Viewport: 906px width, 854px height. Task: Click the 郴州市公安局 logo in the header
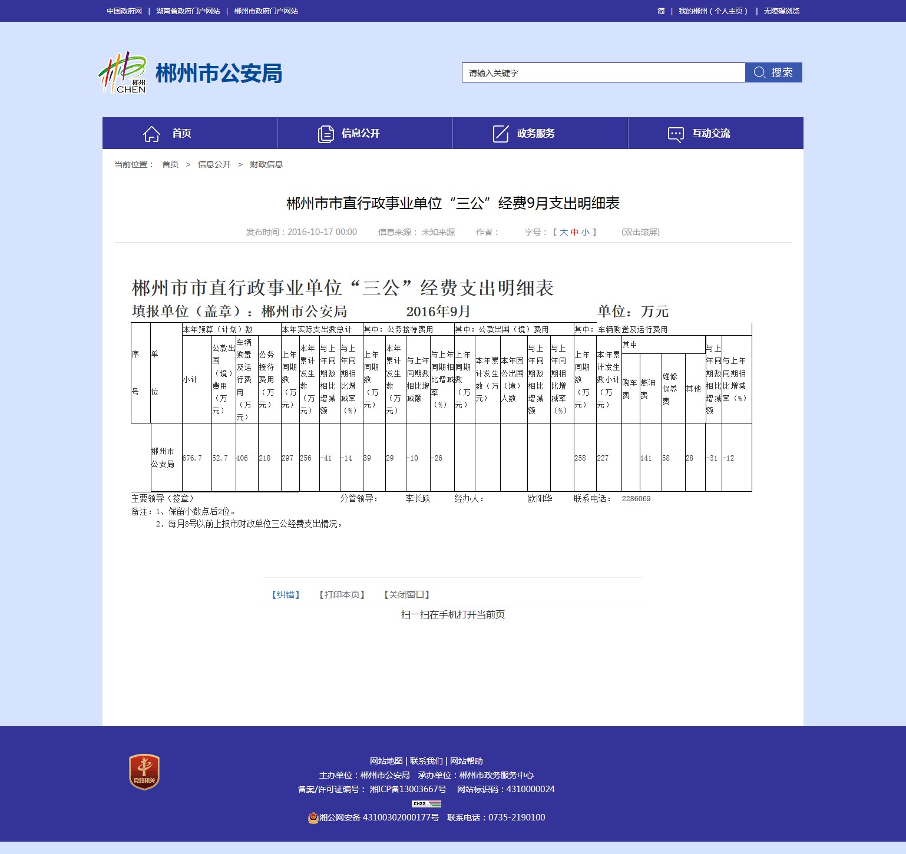190,72
